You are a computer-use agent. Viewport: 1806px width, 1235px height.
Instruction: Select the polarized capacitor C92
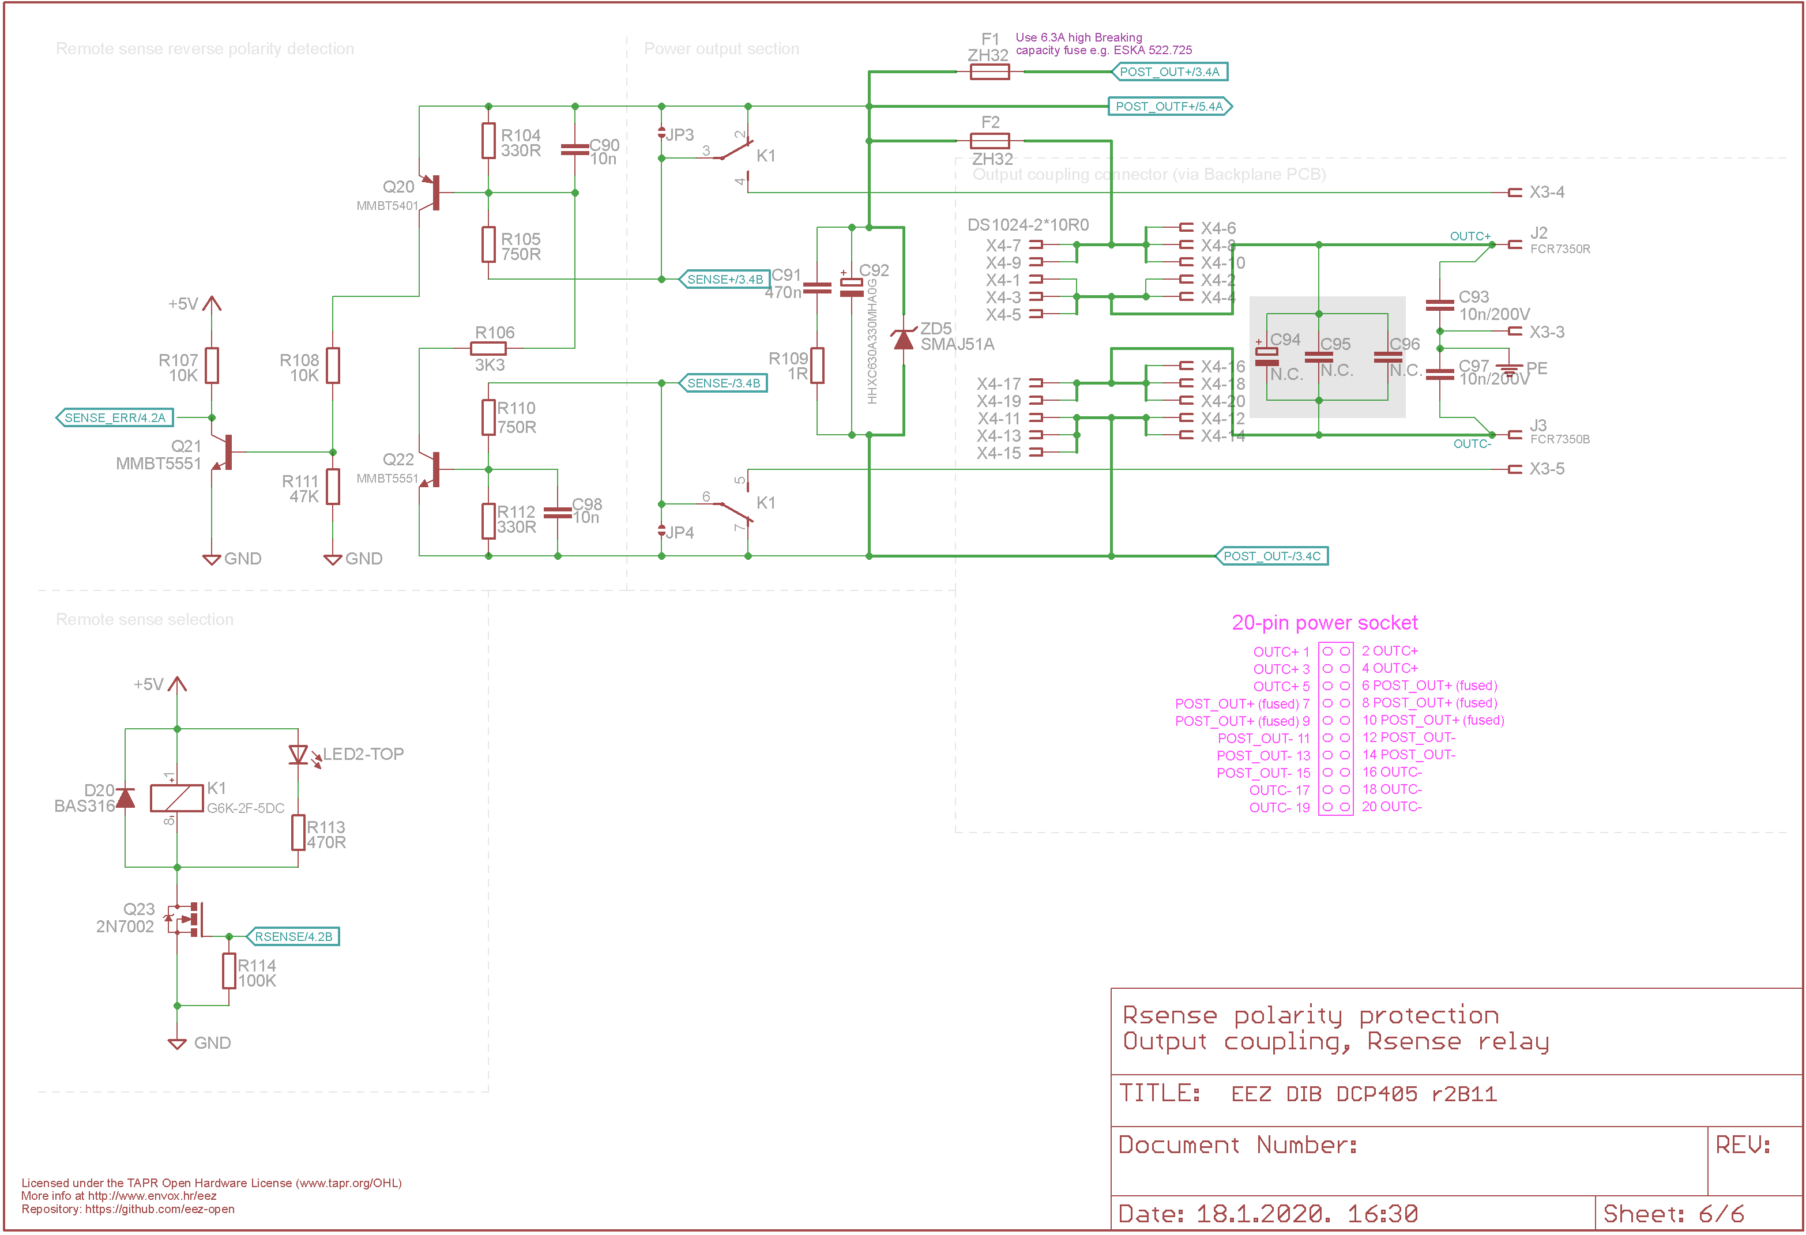(852, 285)
